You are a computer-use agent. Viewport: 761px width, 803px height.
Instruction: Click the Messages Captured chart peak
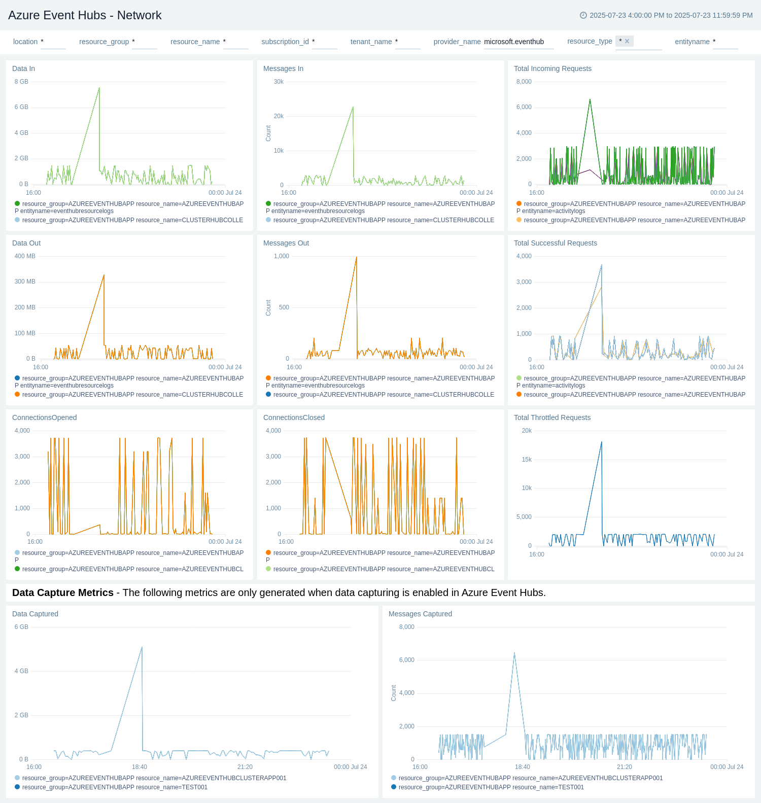coord(514,653)
